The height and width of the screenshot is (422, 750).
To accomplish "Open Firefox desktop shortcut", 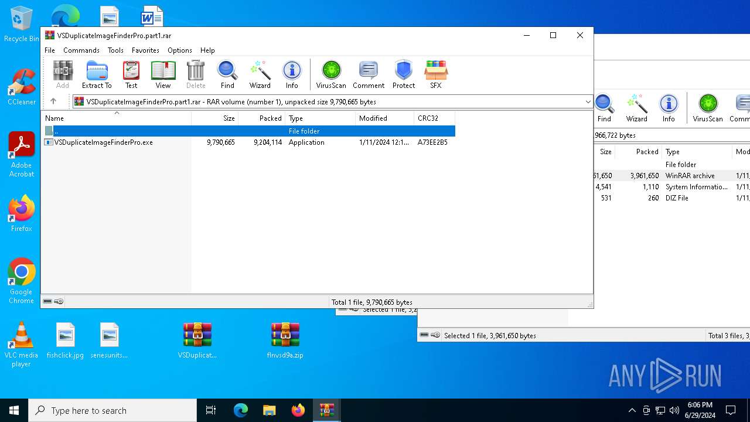I will pos(21,214).
